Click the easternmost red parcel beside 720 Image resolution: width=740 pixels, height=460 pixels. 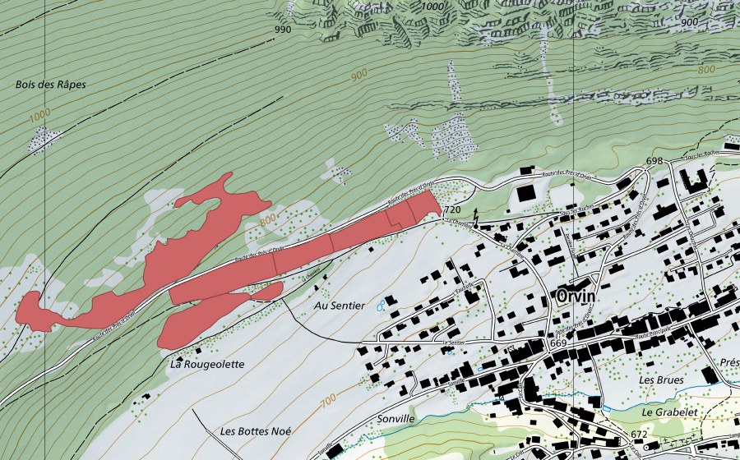coord(423,206)
